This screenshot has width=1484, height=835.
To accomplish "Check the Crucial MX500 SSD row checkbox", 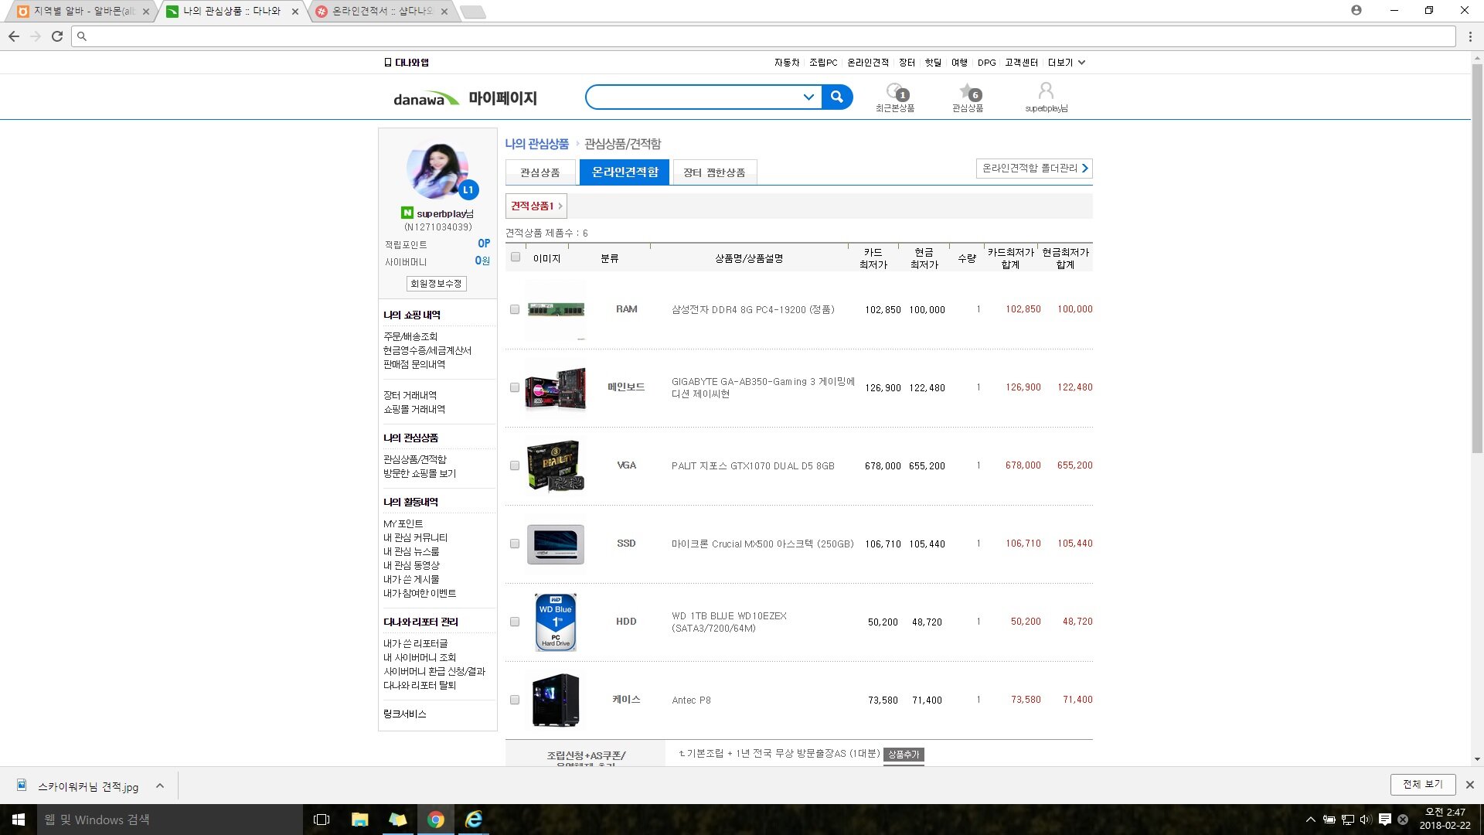I will 515,544.
